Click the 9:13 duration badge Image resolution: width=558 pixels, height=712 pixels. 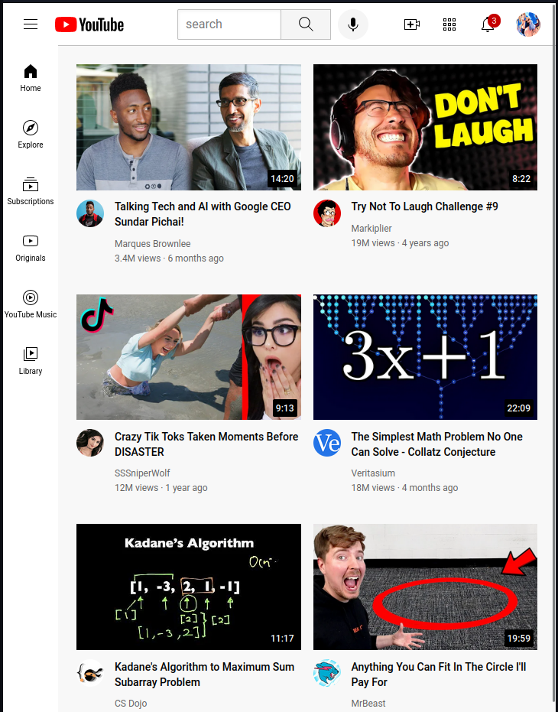click(x=284, y=408)
